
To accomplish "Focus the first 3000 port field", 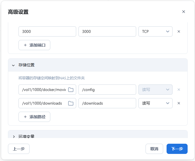I will [47, 31].
